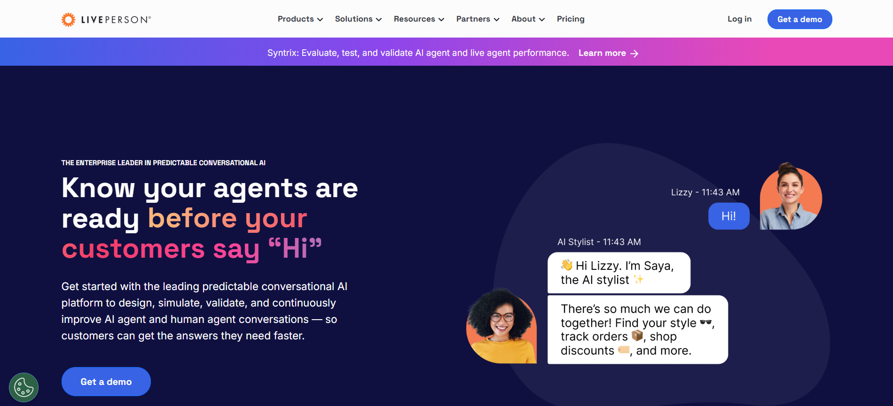Click the 'Lizzy - 11:43 AM' timestamp
This screenshot has height=406, width=893.
pyautogui.click(x=705, y=192)
